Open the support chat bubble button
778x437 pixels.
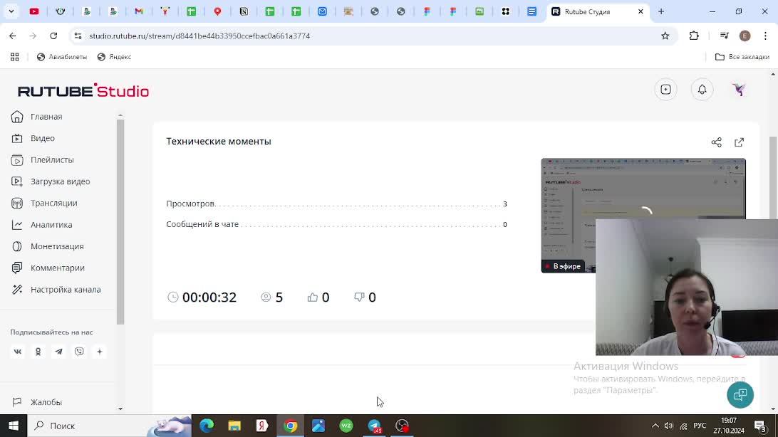click(x=740, y=395)
